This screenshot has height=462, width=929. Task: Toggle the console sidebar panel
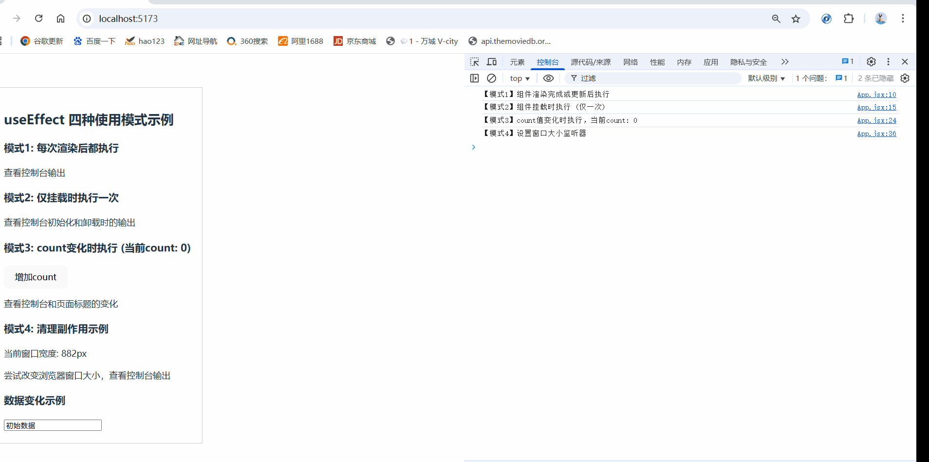(475, 78)
